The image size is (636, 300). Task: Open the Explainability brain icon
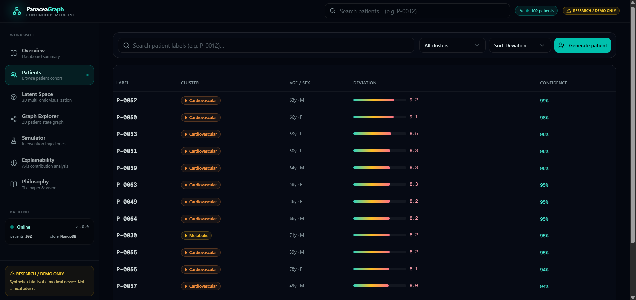pos(14,163)
